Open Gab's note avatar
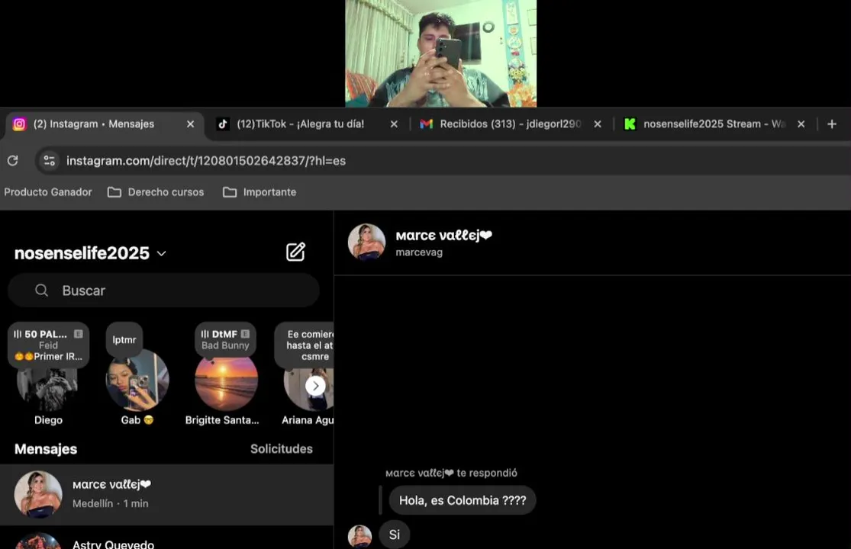The image size is (851, 549). point(137,380)
